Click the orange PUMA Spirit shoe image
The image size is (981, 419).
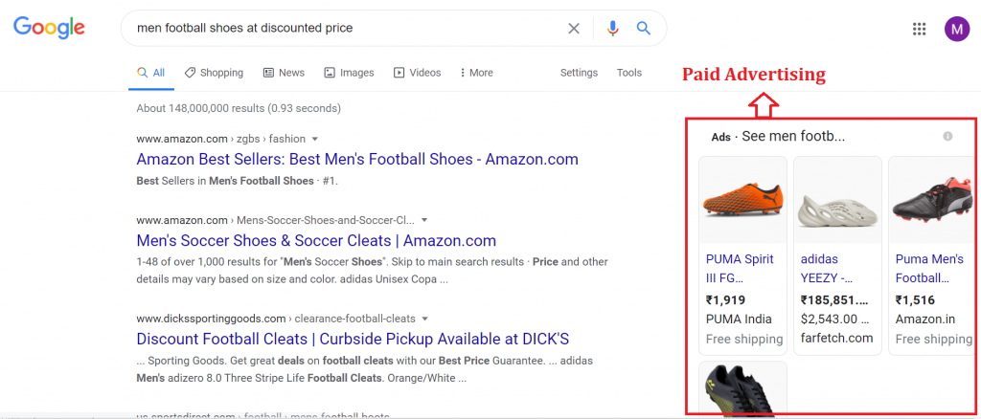[x=742, y=199]
